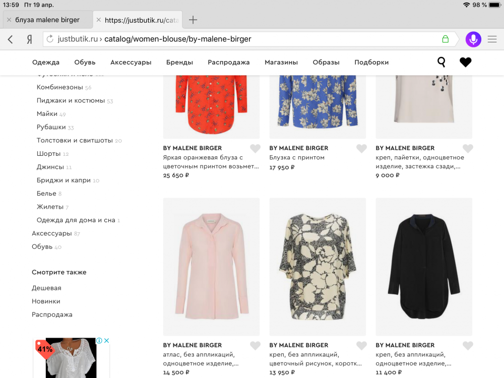Open sidebar Распродажа under Смотрите также
The height and width of the screenshot is (378, 504).
tap(52, 314)
